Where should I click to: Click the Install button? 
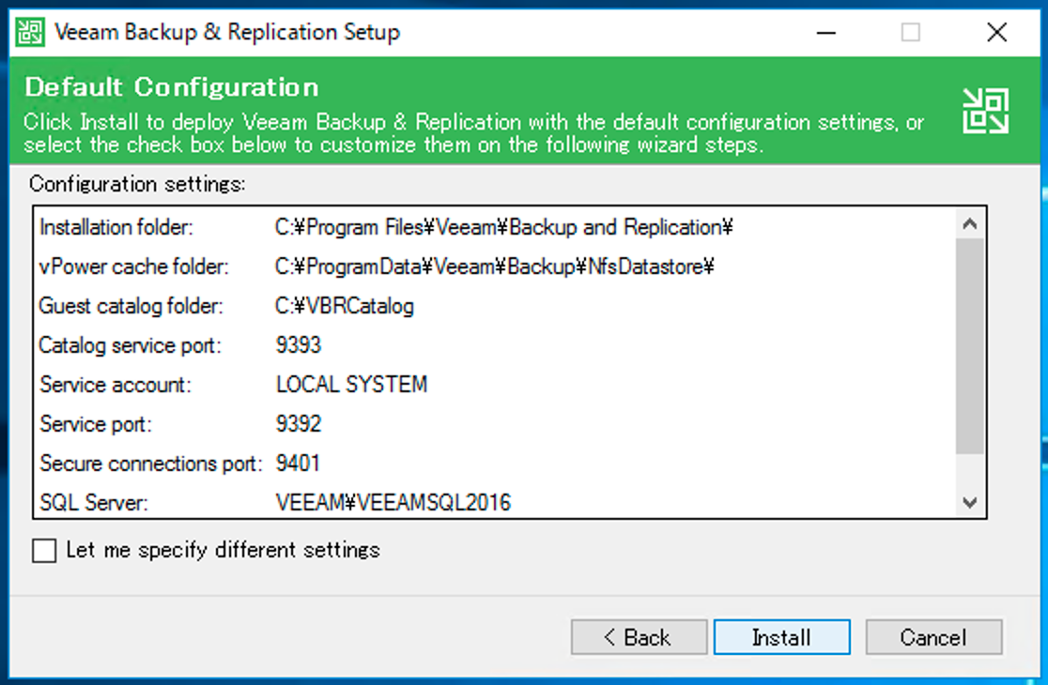781,637
